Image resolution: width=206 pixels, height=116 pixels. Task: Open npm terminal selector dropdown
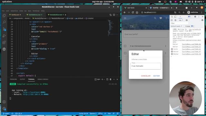click(x=97, y=79)
